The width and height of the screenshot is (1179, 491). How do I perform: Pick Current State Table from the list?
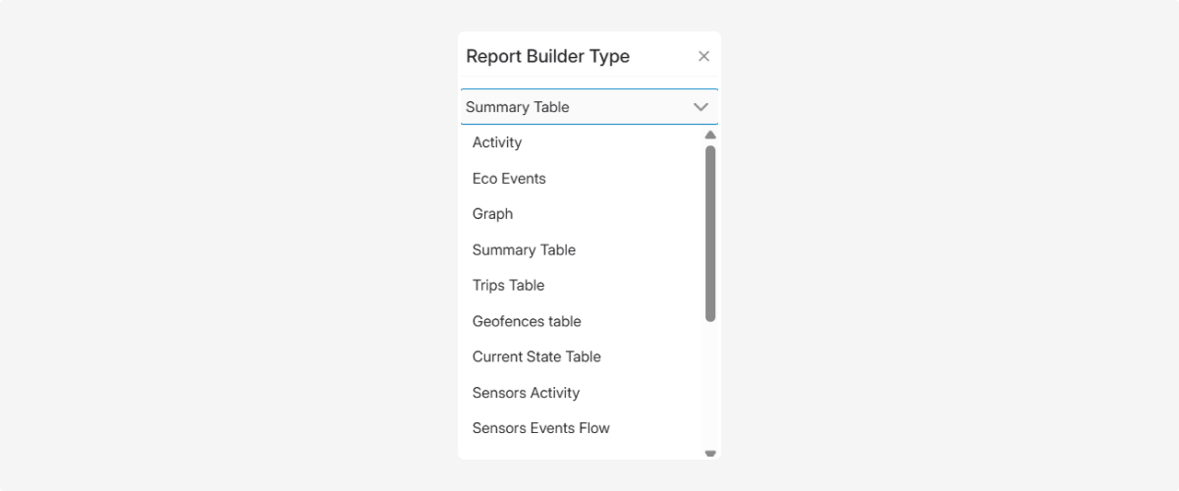point(536,356)
